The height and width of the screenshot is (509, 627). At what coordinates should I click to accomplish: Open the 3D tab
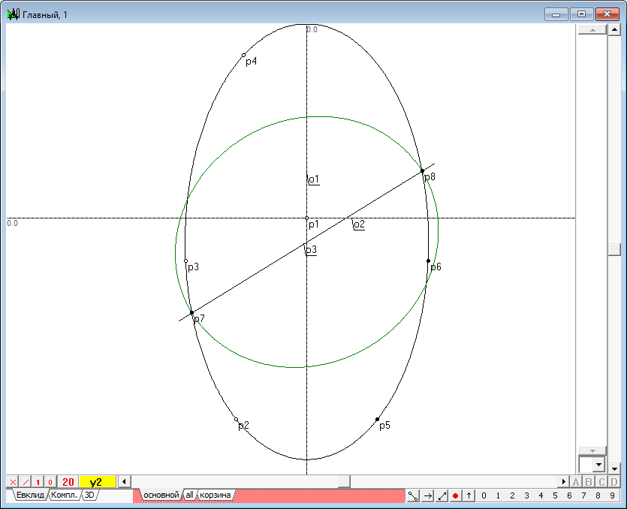pos(89,495)
